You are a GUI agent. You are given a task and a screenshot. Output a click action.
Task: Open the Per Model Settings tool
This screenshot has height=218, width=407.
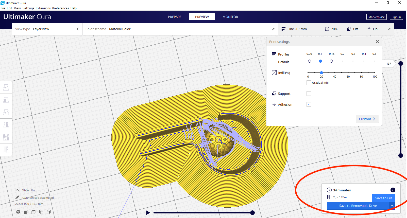click(6, 137)
